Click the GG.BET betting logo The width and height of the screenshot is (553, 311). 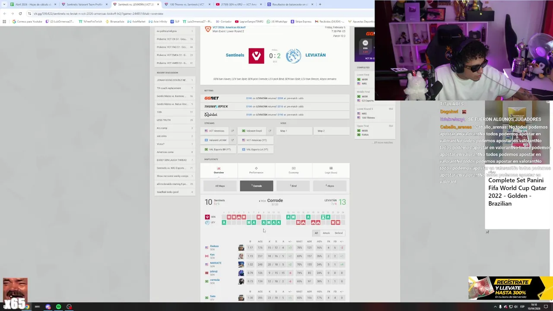point(212,98)
